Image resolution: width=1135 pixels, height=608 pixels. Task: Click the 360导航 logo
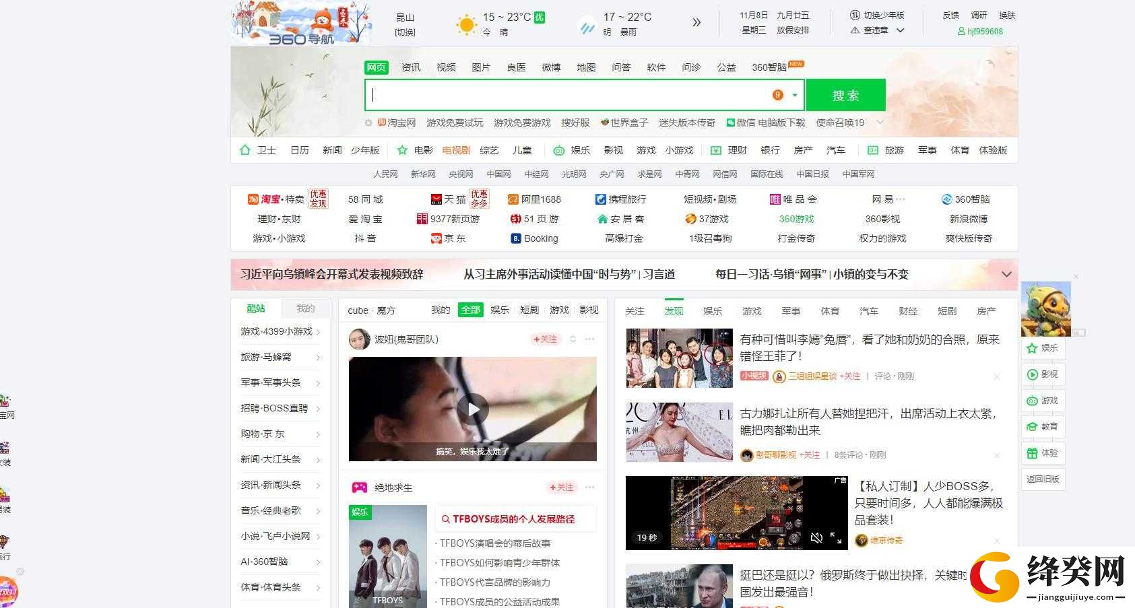(x=301, y=24)
